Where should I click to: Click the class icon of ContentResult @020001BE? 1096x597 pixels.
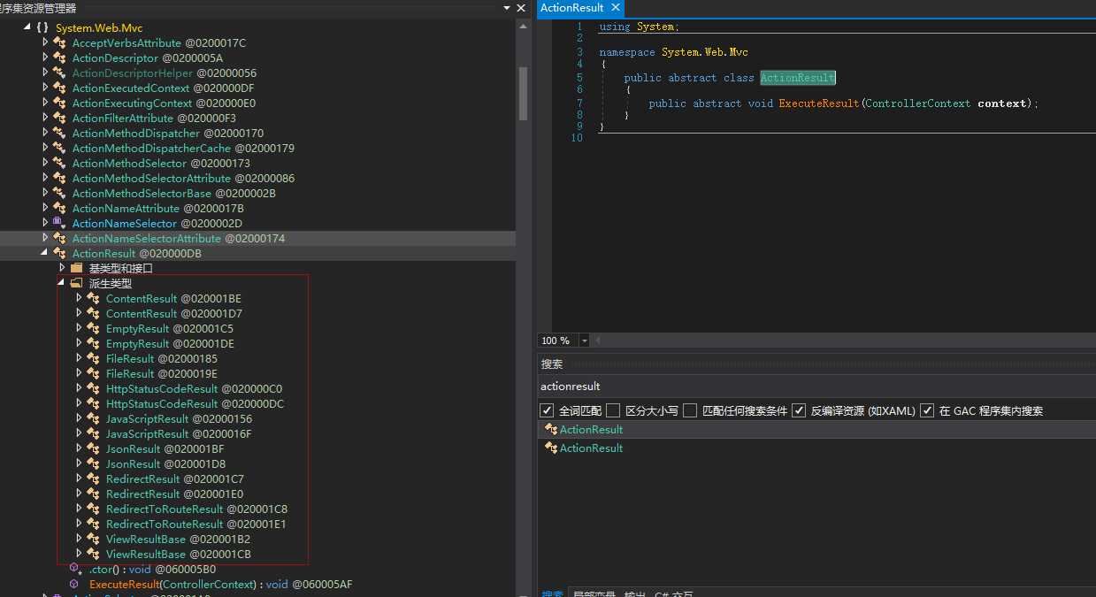[93, 299]
